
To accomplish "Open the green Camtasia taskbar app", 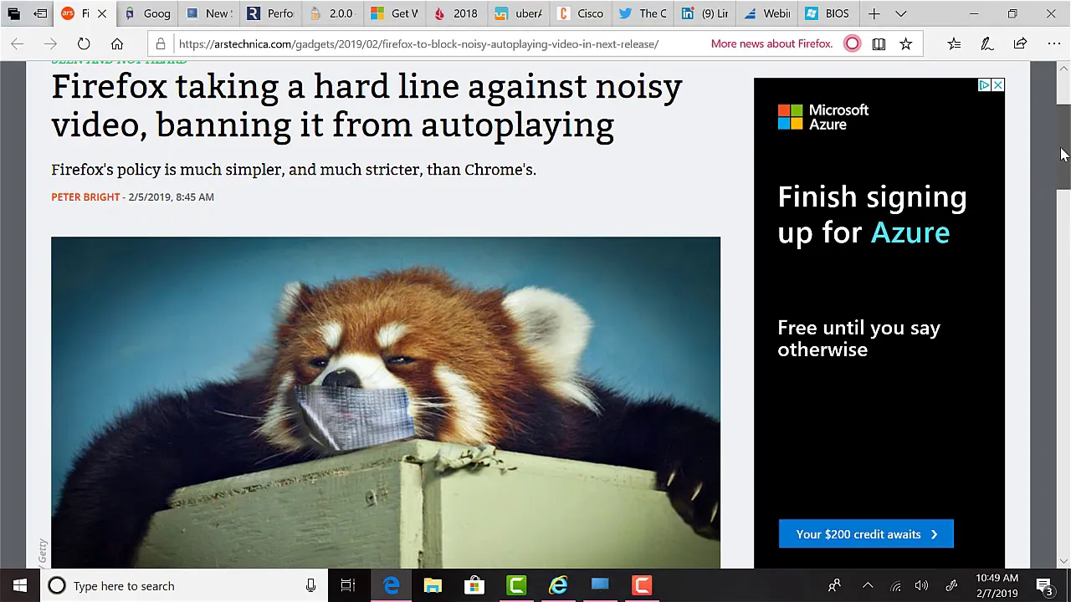I will pyautogui.click(x=516, y=585).
